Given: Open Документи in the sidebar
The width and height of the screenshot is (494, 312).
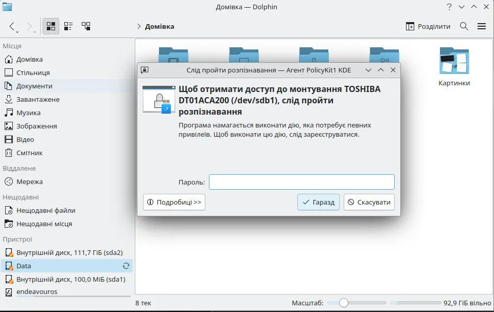Looking at the screenshot, I should click(67, 86).
